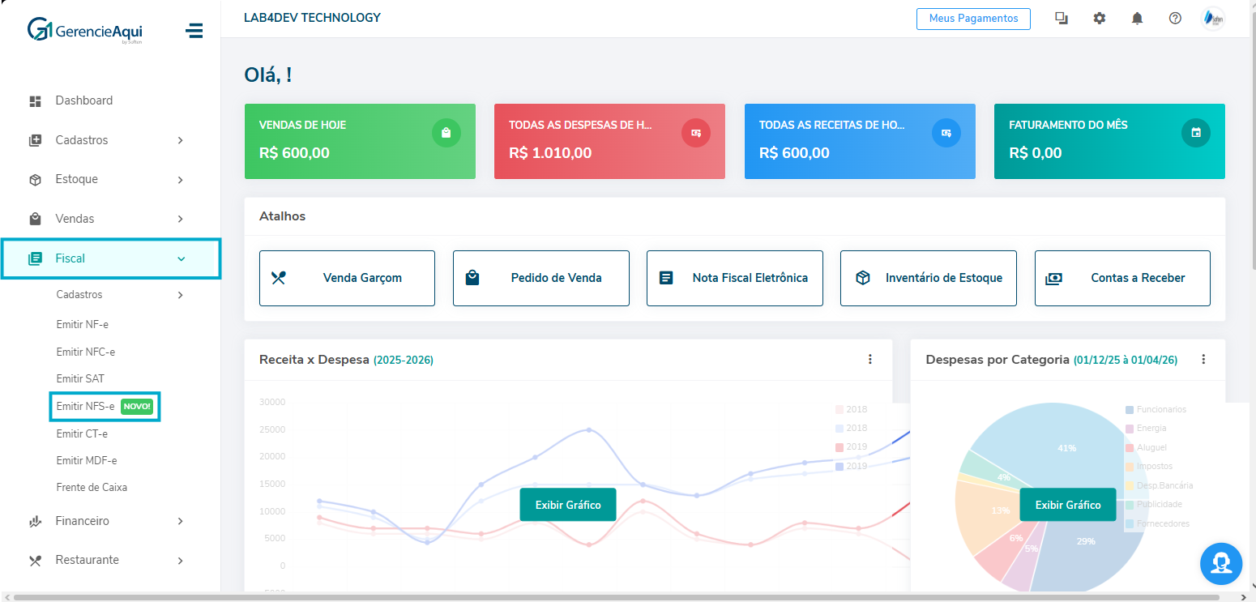Open the support chat bubble icon
The width and height of the screenshot is (1256, 602).
click(1220, 563)
